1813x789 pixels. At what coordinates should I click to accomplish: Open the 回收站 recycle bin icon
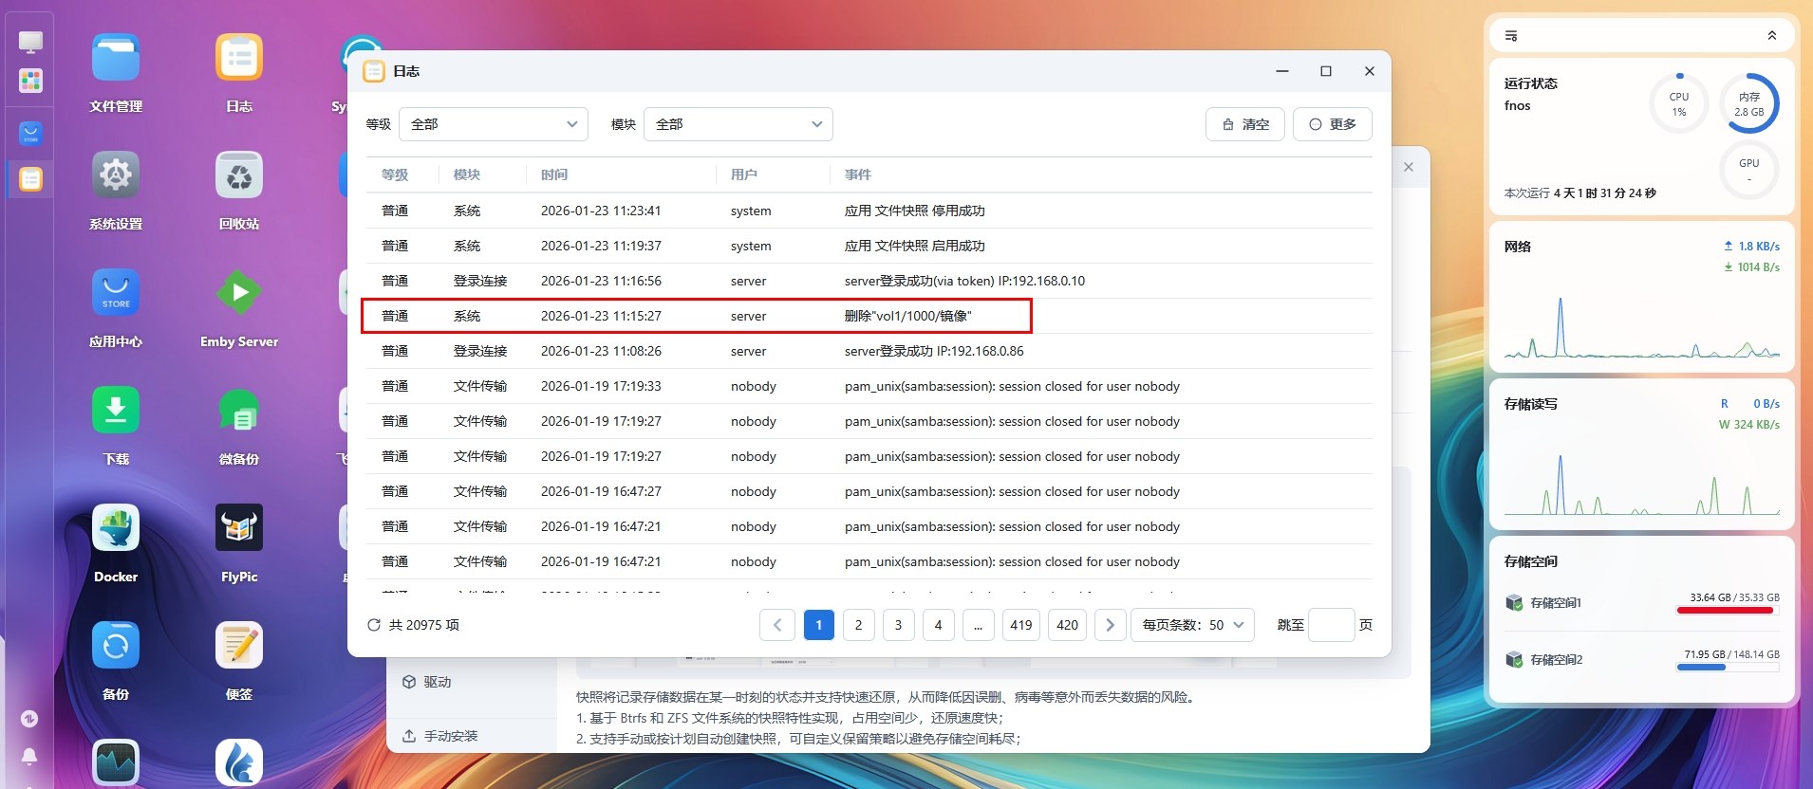pyautogui.click(x=239, y=175)
